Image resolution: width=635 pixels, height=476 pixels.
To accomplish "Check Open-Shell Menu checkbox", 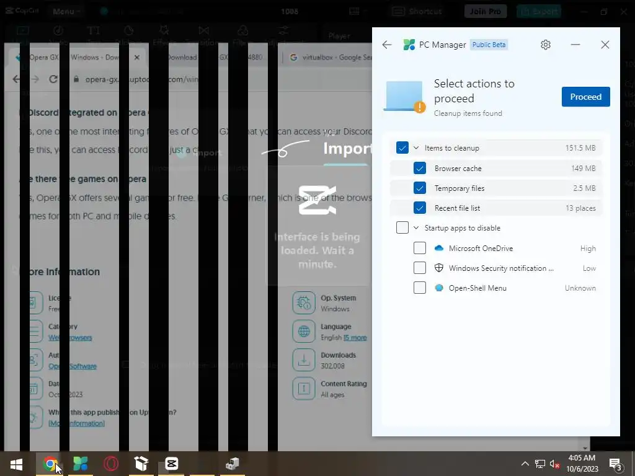I will [420, 288].
